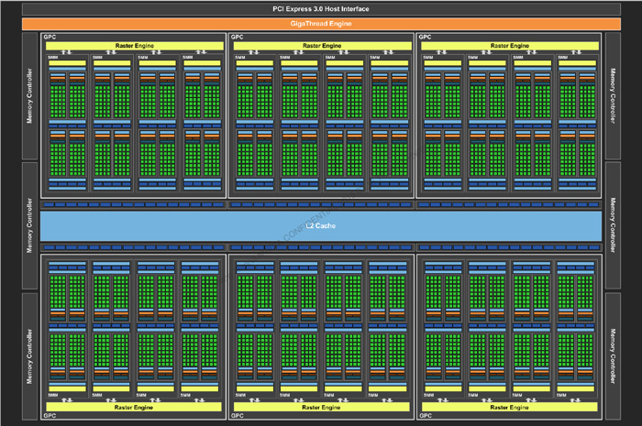The width and height of the screenshot is (642, 426).
Task: Select the first SMM in the top-left GPC
Action: point(66,124)
